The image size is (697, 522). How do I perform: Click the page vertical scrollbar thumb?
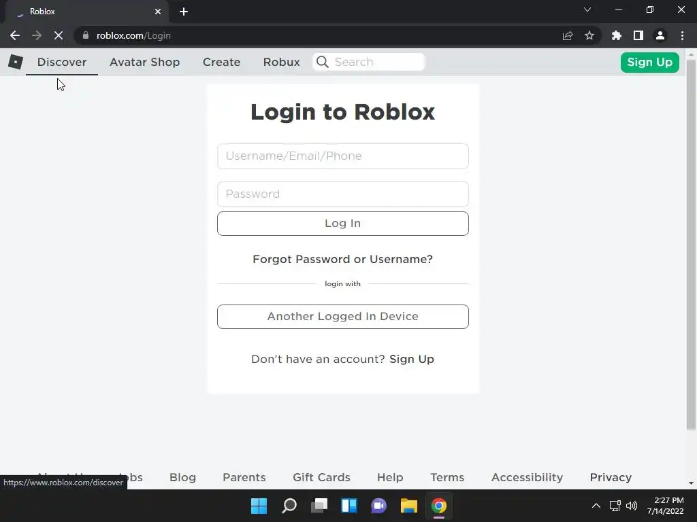tap(691, 244)
